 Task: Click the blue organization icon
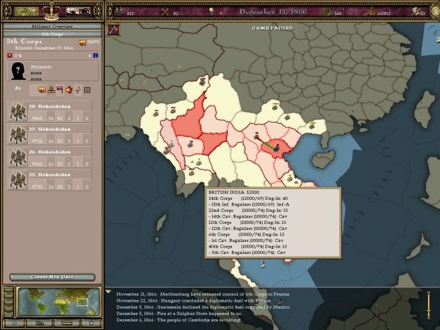click(96, 55)
